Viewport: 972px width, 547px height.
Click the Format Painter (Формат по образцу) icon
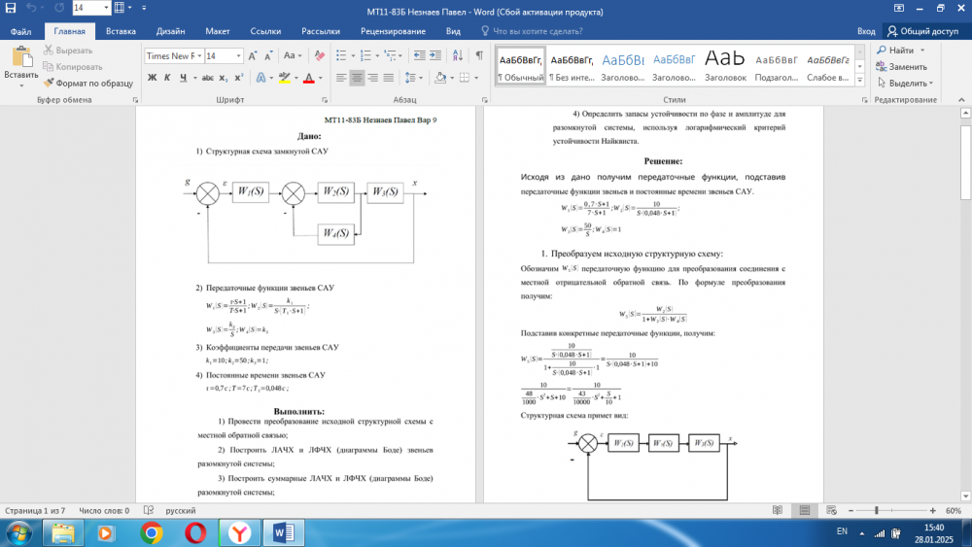tap(49, 84)
